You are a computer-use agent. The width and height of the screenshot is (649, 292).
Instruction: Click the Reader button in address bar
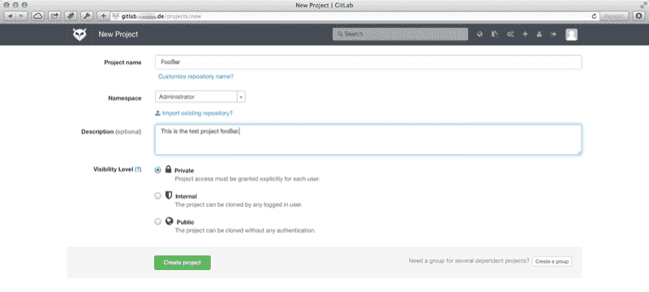(x=614, y=16)
